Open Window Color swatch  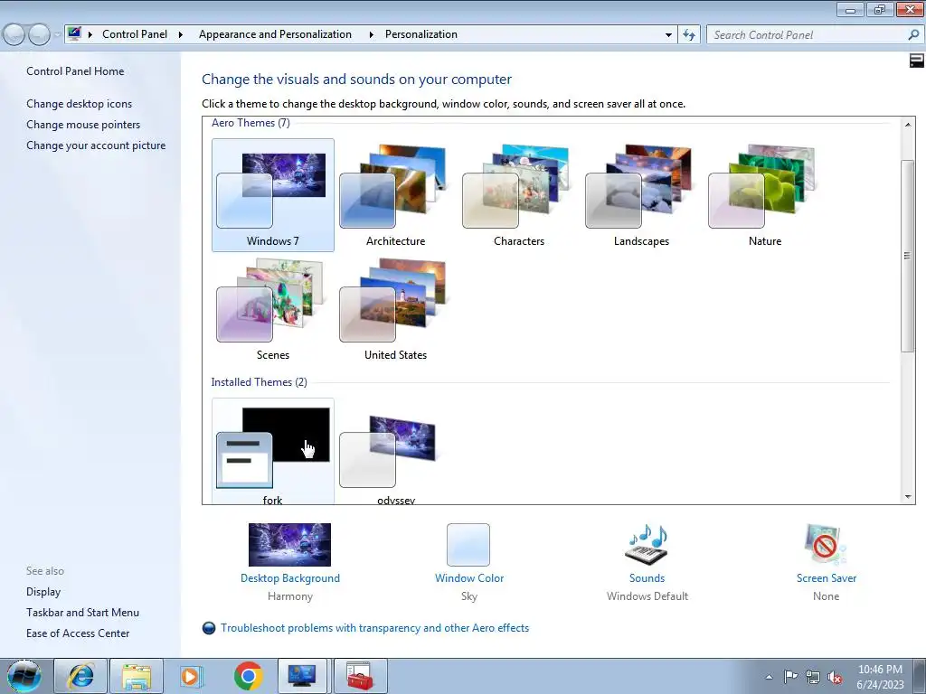tap(468, 545)
